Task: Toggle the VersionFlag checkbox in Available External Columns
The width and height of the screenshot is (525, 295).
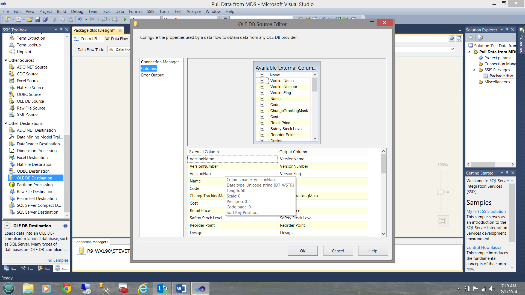Action: coord(262,92)
